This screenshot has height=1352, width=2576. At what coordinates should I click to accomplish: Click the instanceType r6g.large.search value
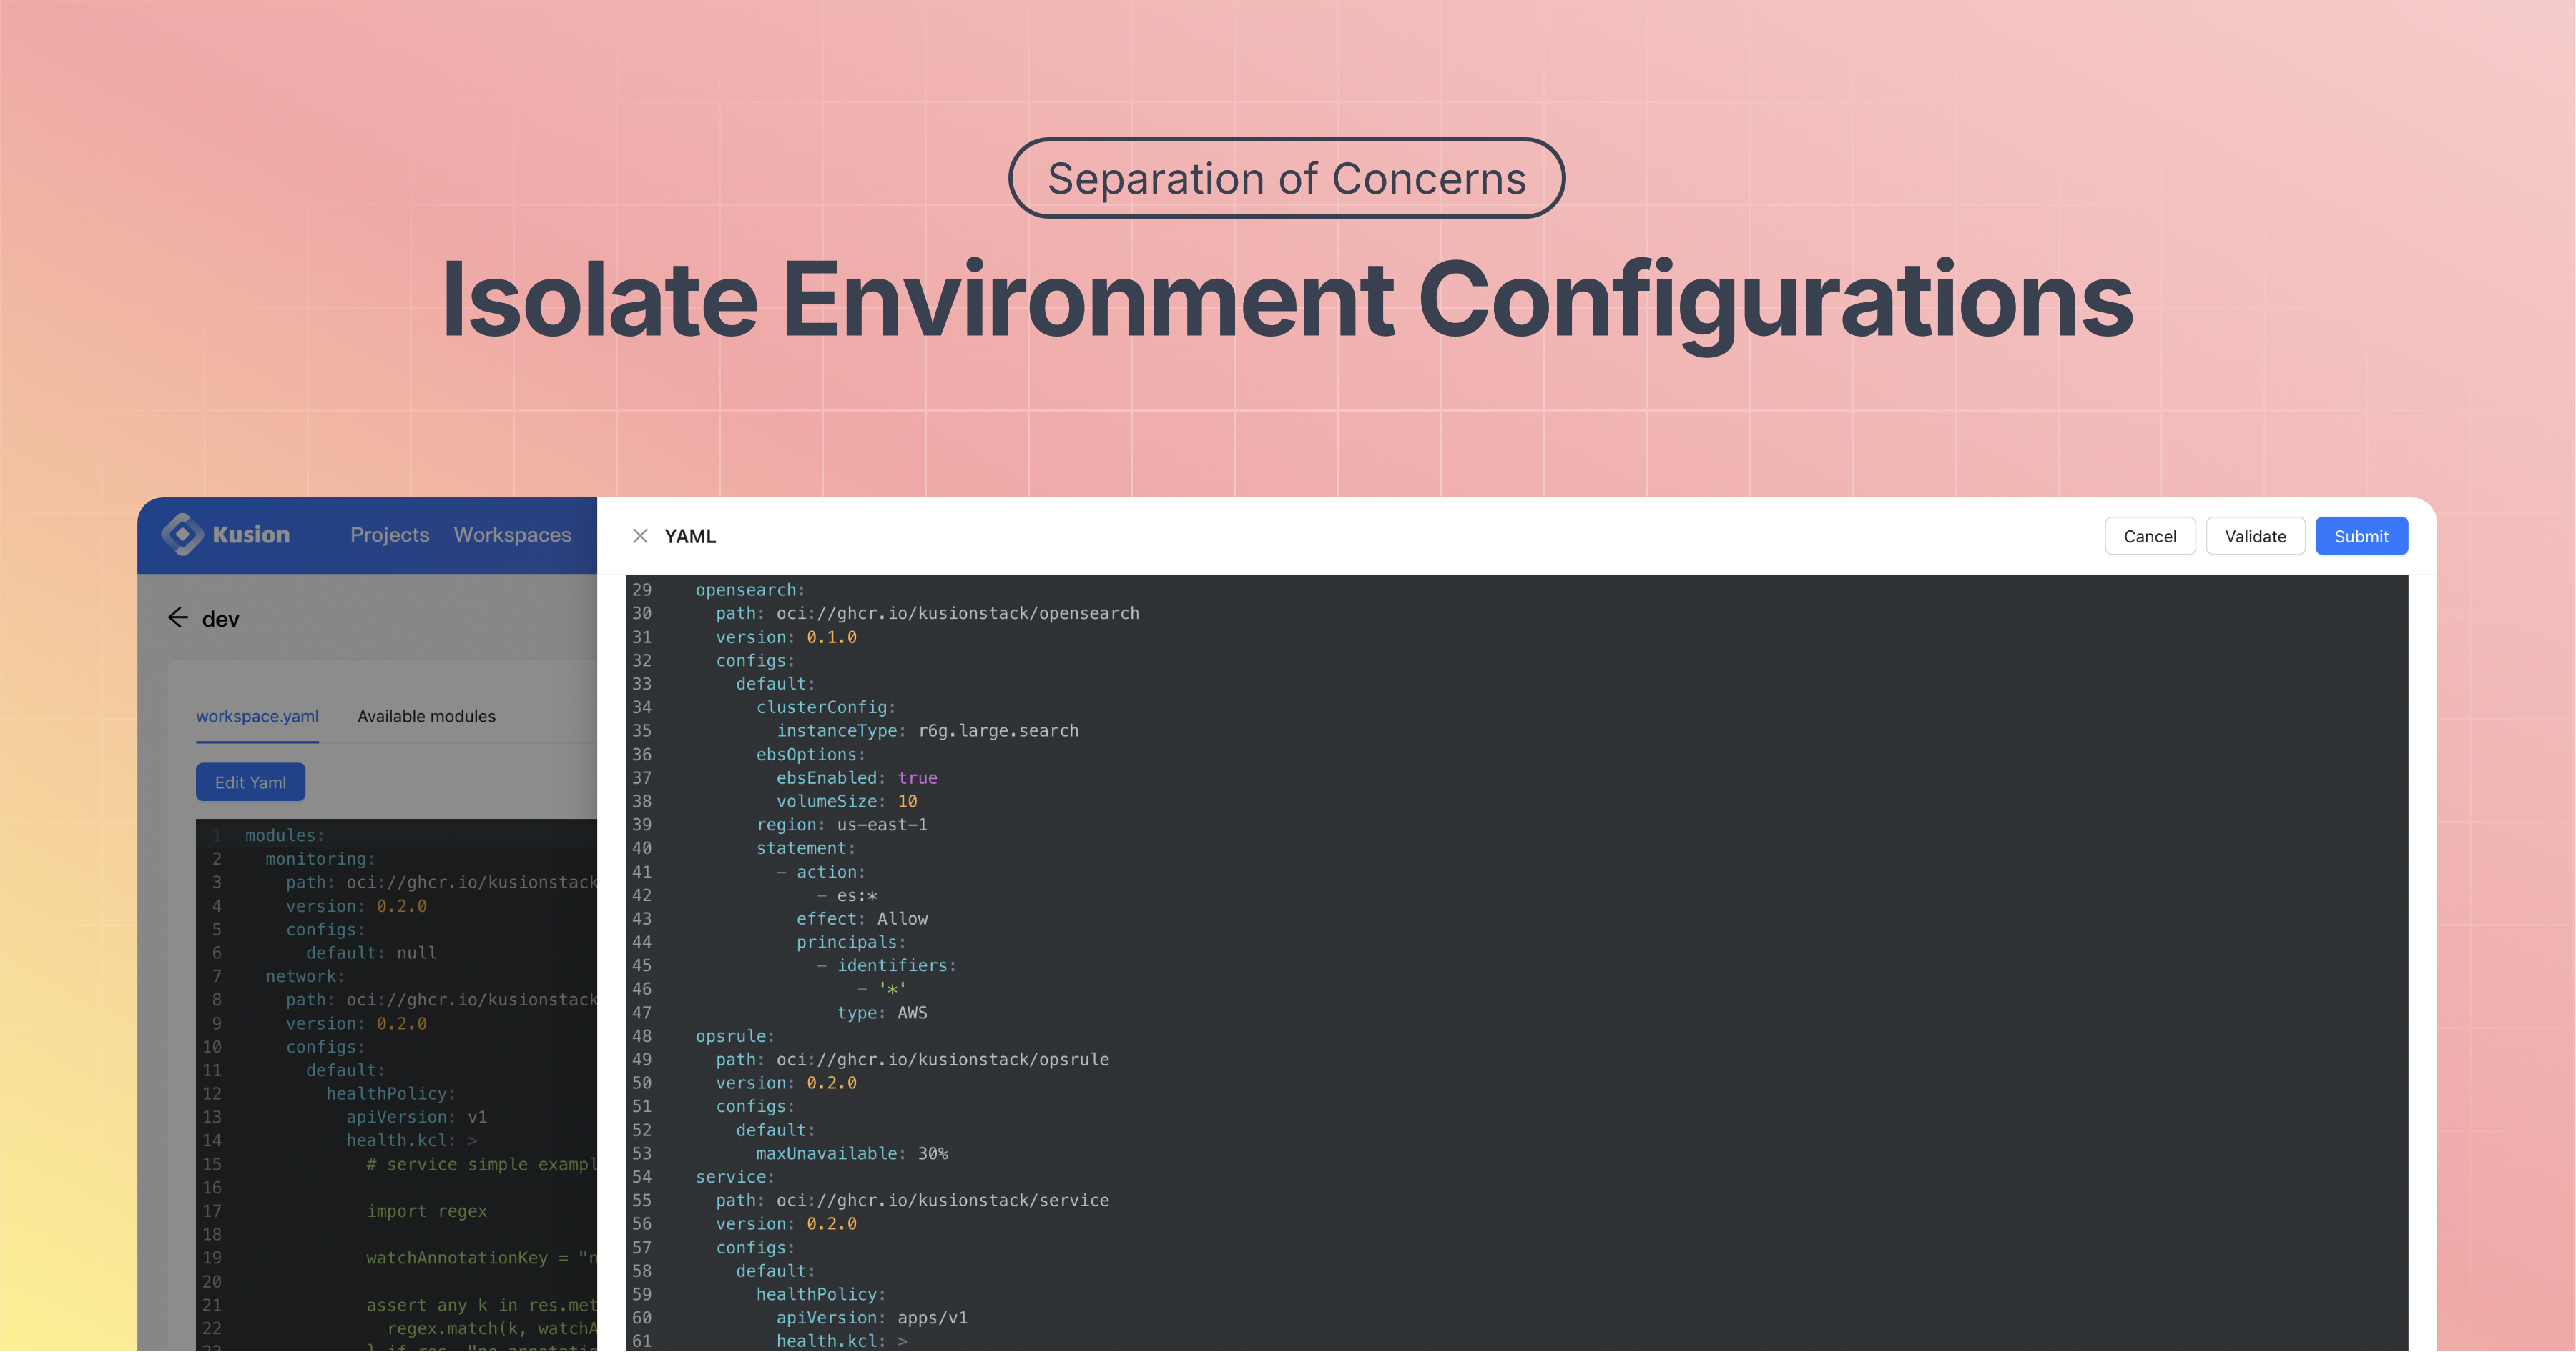click(998, 730)
